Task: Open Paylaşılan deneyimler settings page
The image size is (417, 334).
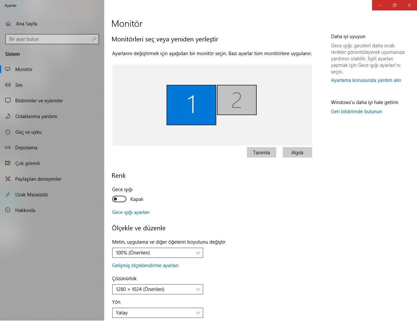Action: (x=52, y=179)
